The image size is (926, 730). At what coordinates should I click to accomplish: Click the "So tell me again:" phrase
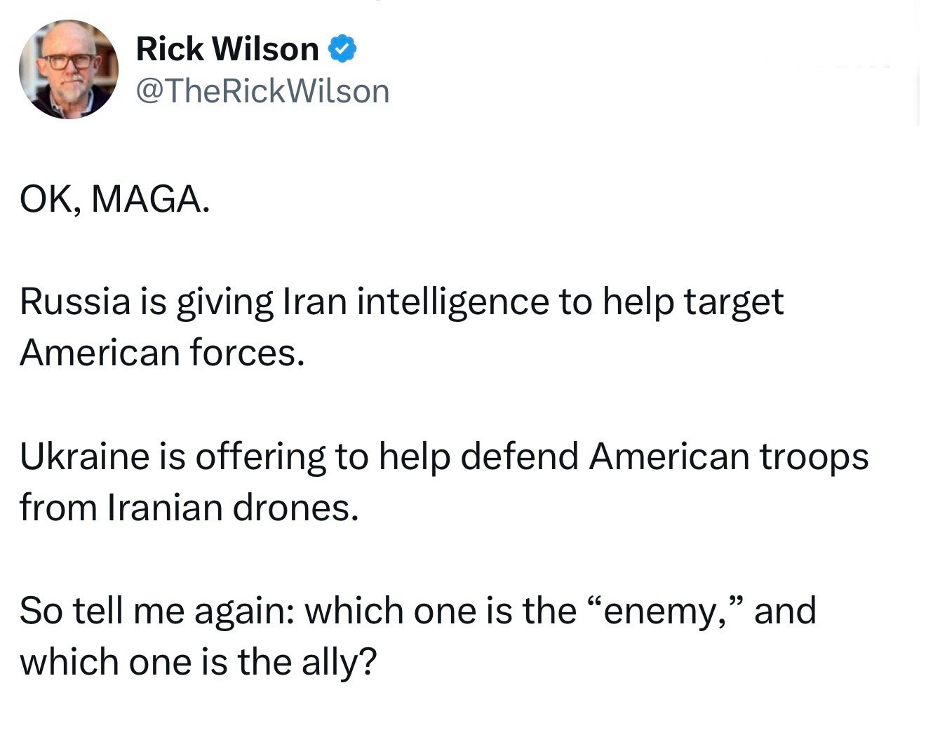157,610
